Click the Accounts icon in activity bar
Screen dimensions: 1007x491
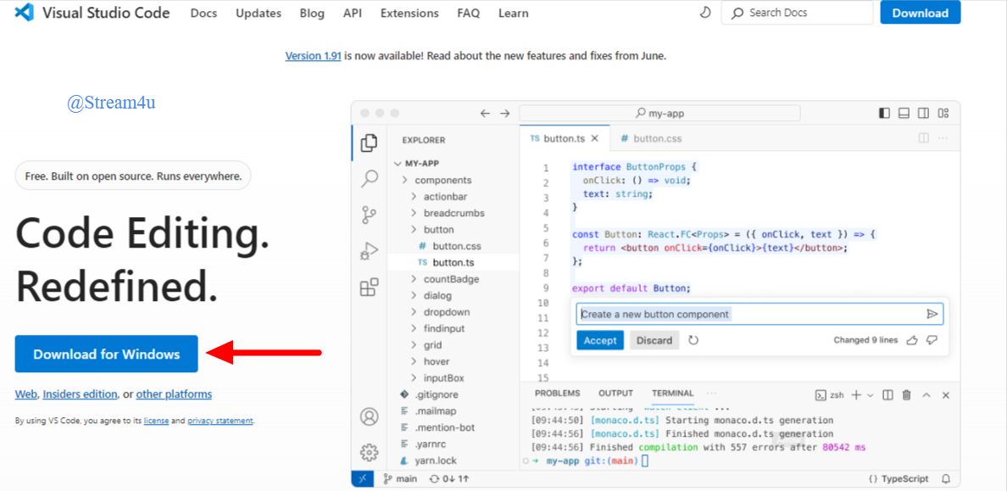(x=370, y=416)
